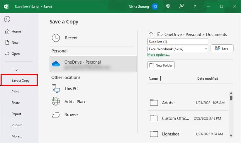This screenshot has height=143, width=241.
Task: Click the Custom Offic... folder name
Action: click(x=175, y=118)
